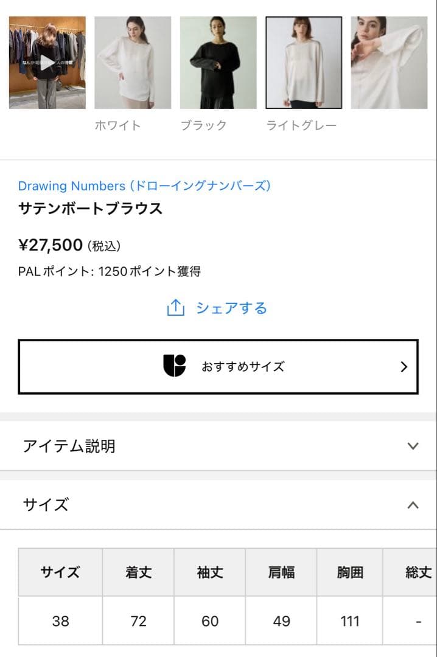Viewport: 437px width, 657px height.
Task: Open the おすすめサイズ recommendation panel
Action: point(218,366)
